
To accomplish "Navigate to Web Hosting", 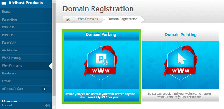I will (x=11, y=58).
